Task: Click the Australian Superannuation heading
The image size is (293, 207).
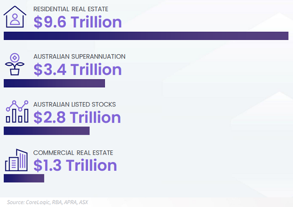Action: (79, 57)
